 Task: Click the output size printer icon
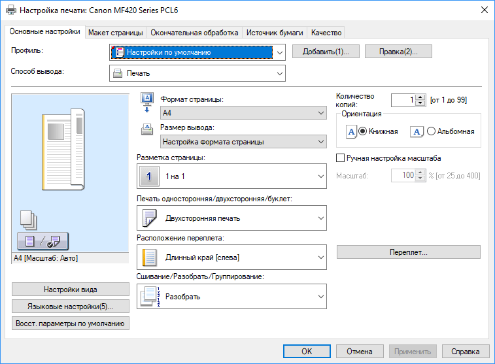point(146,130)
